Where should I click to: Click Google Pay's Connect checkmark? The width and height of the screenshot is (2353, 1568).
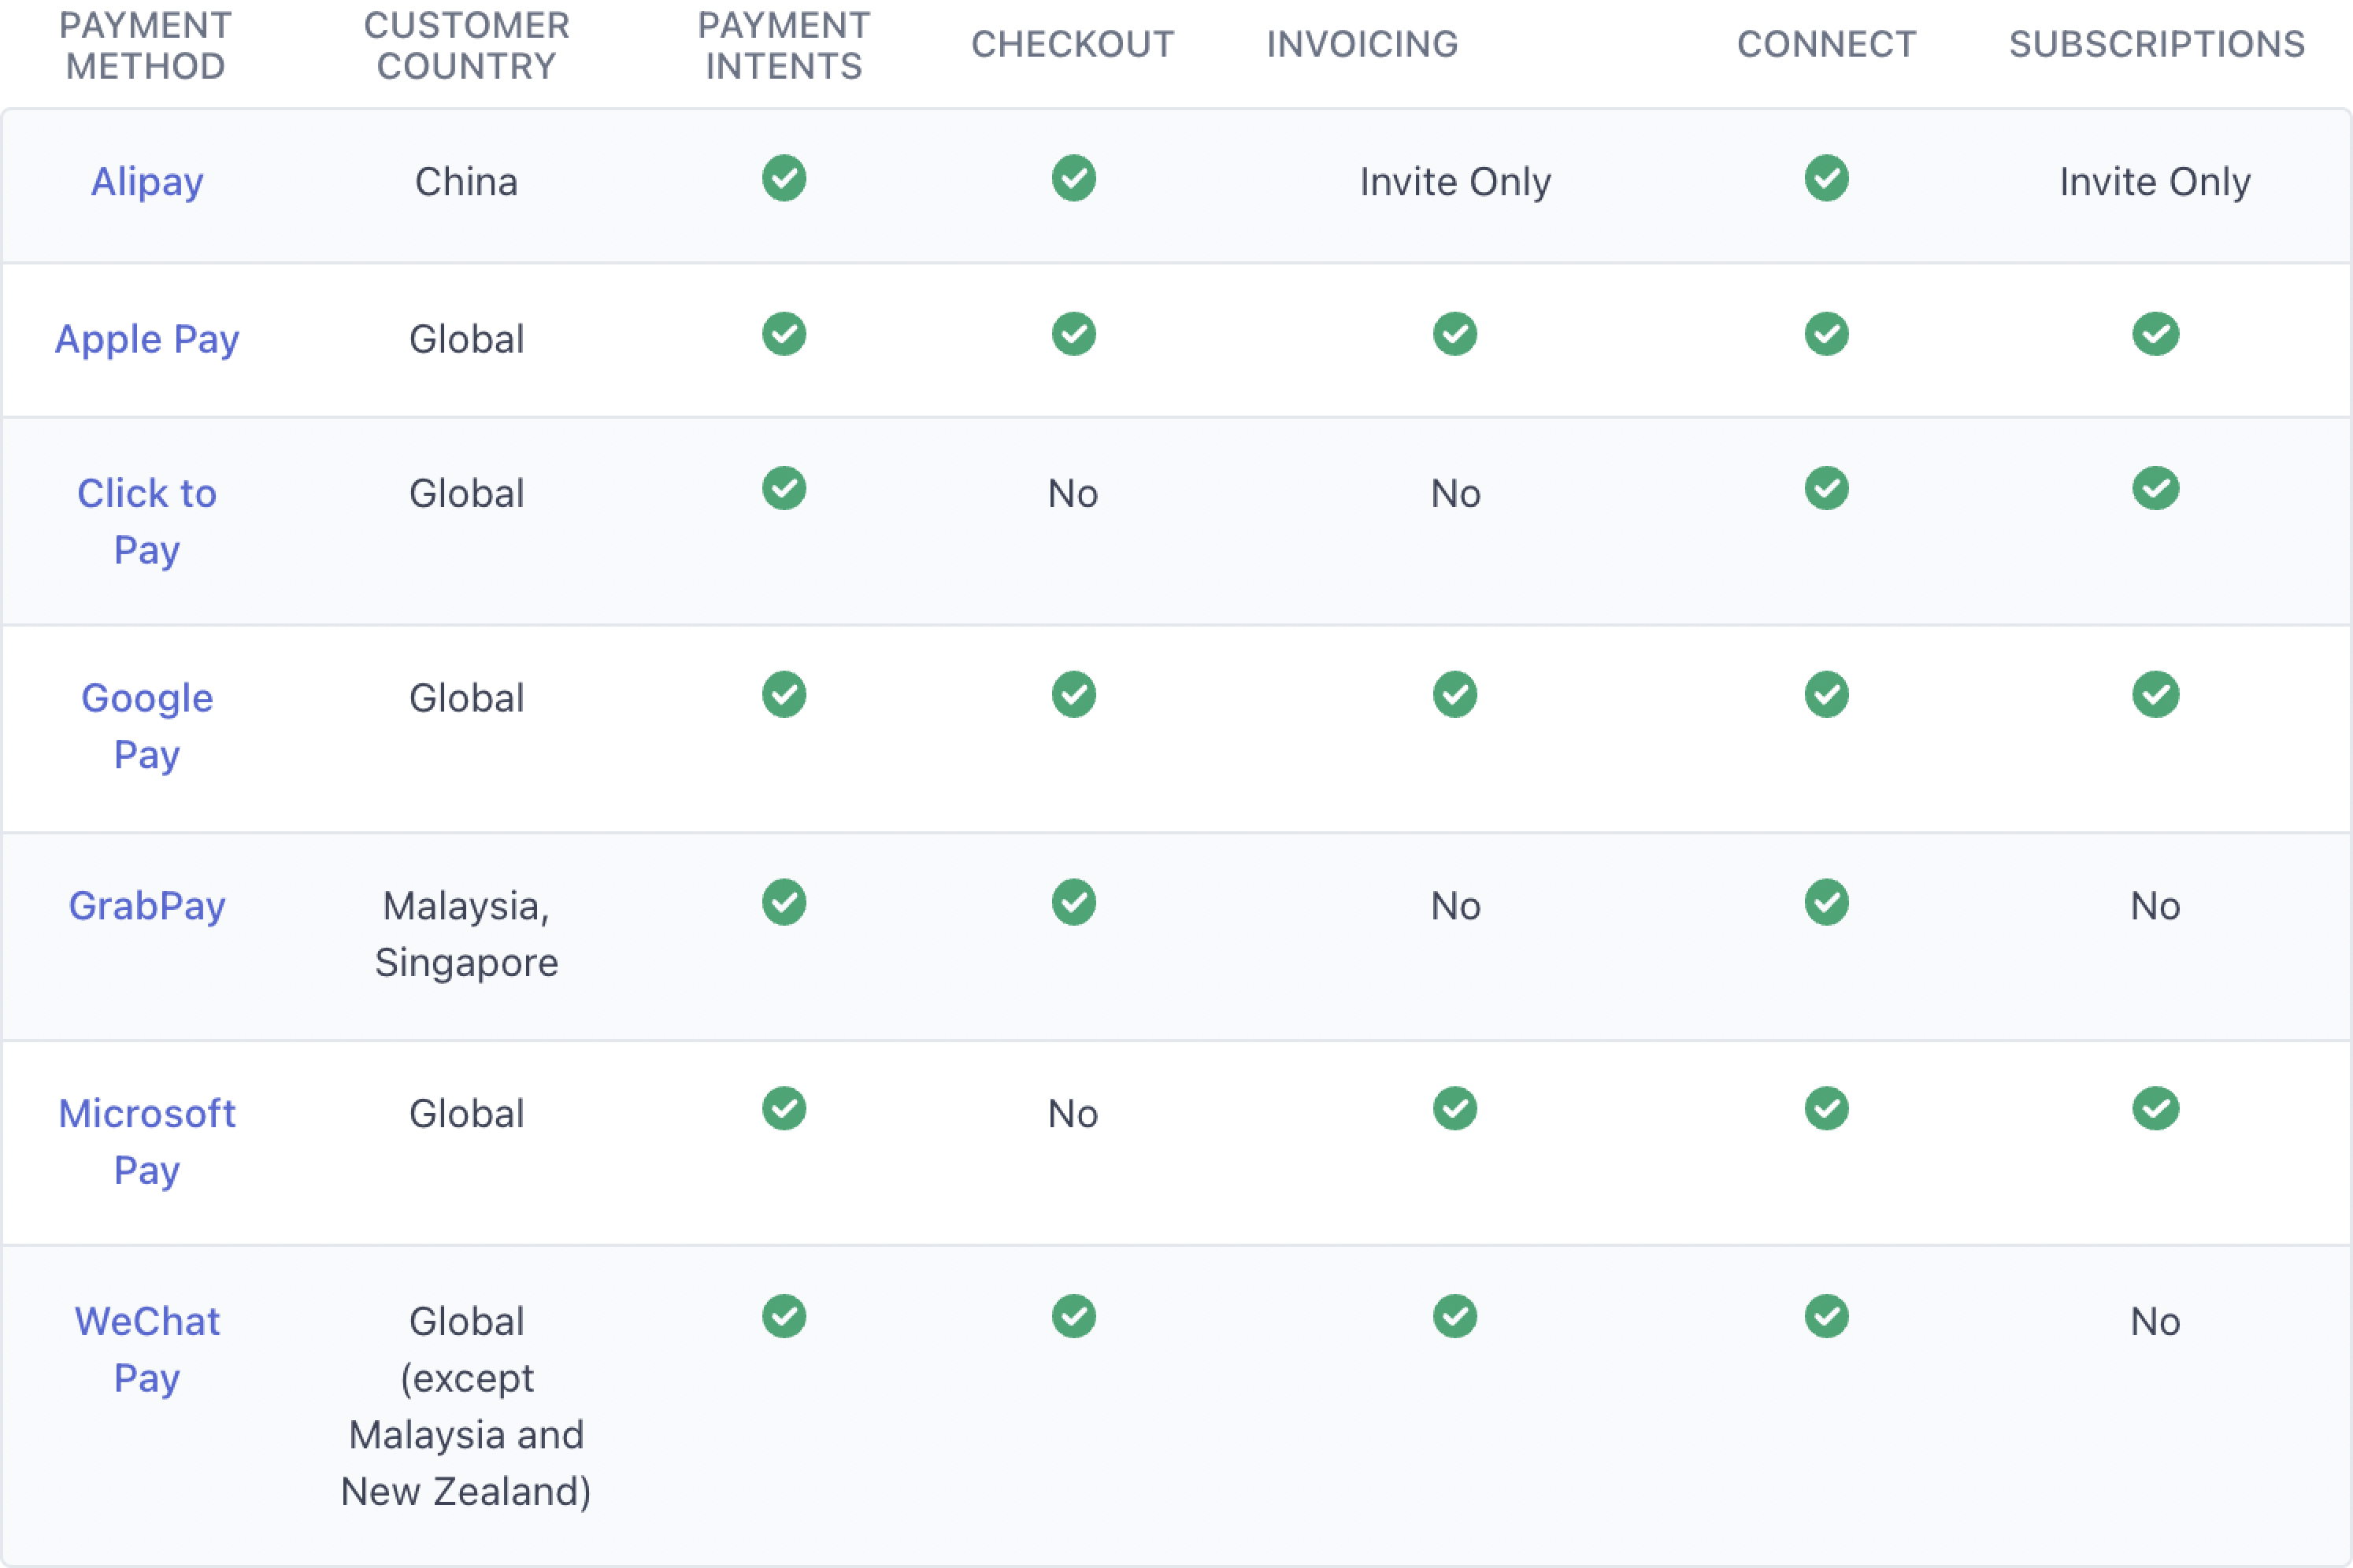click(1827, 694)
